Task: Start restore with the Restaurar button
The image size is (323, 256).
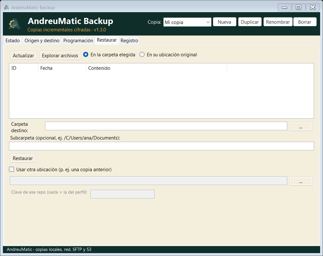Action: [23, 158]
